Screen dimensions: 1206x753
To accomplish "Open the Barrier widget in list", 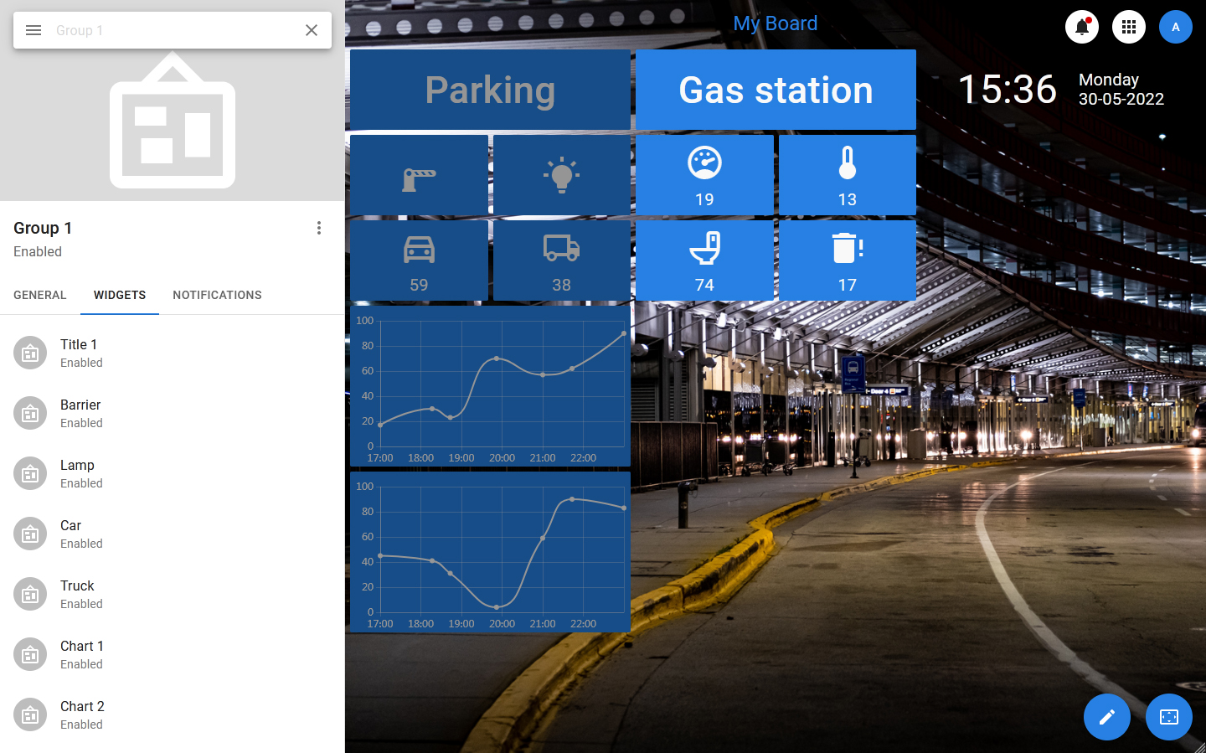I will pyautogui.click(x=80, y=413).
